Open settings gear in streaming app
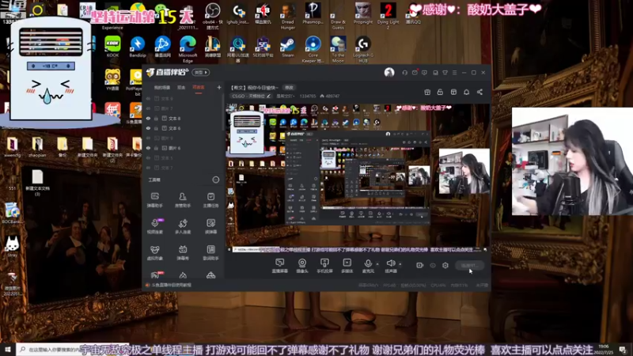Viewport: 633px width, 356px height. pos(445,265)
